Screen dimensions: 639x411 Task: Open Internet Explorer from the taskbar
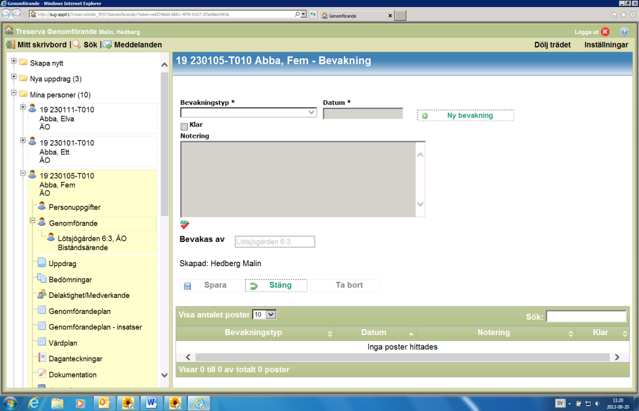[x=34, y=403]
